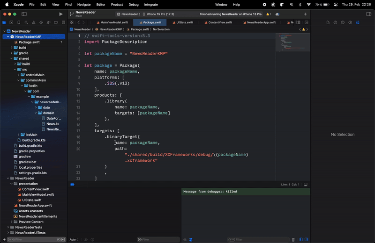Open the Product menu
375x243 pixels.
click(x=117, y=5)
